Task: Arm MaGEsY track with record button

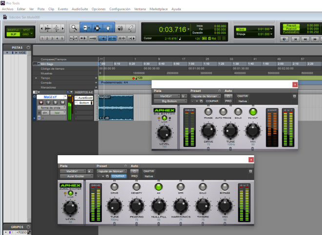Action: 41,102
